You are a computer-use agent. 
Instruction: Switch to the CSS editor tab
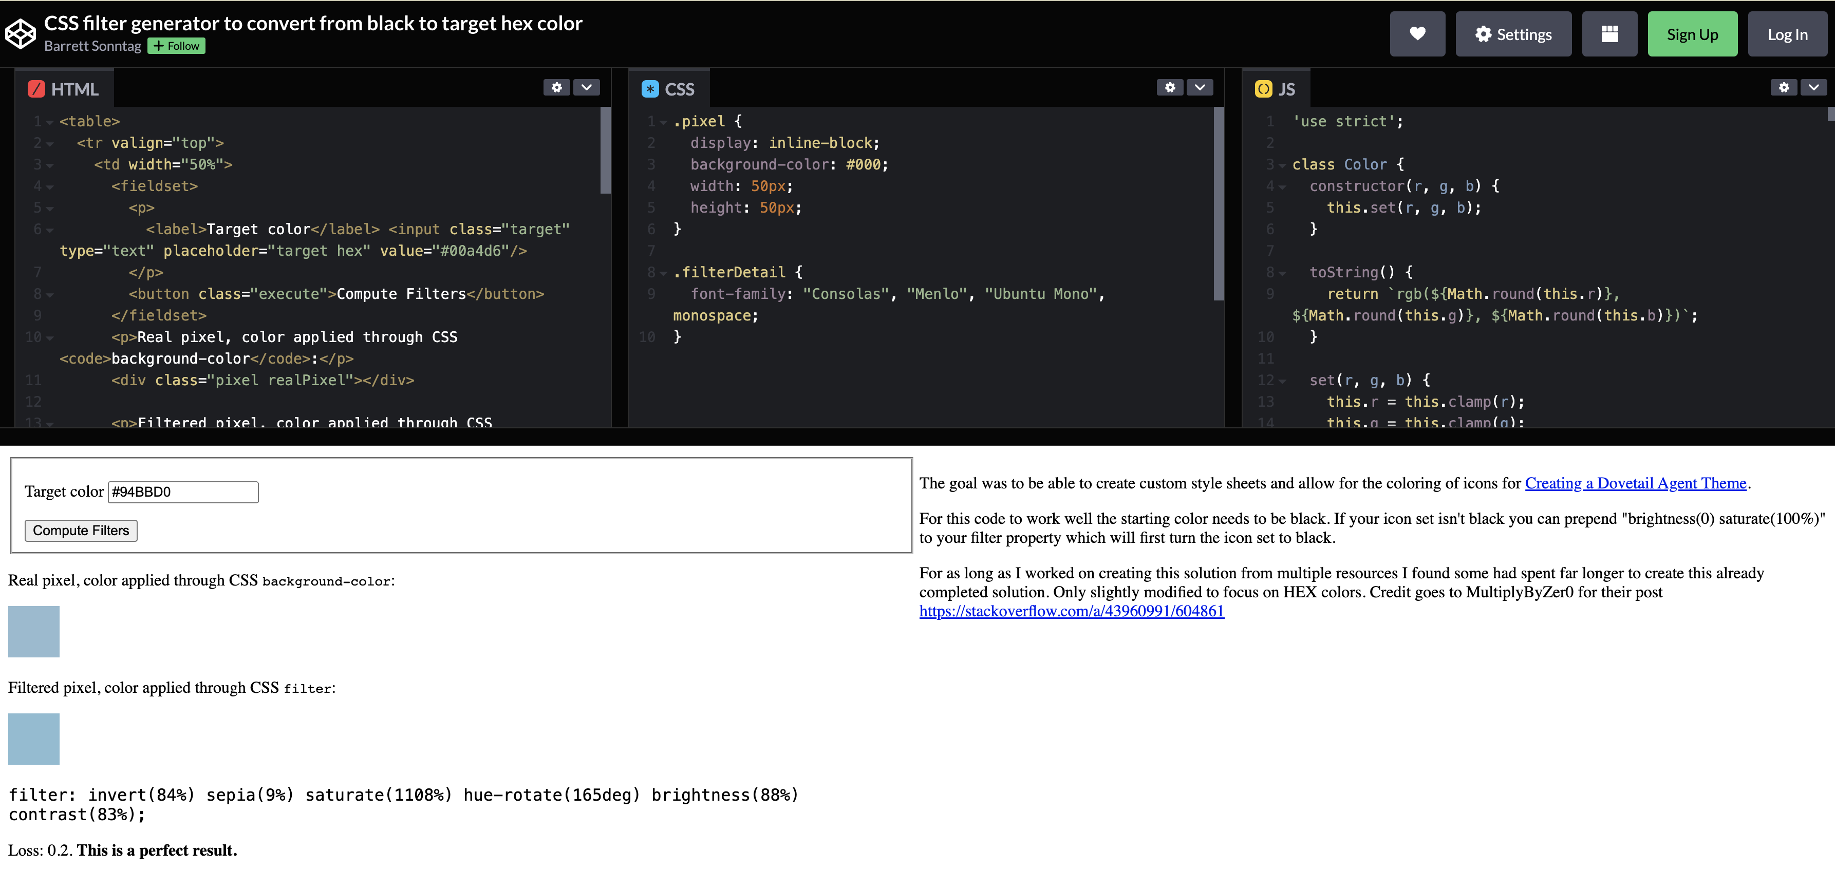[668, 88]
